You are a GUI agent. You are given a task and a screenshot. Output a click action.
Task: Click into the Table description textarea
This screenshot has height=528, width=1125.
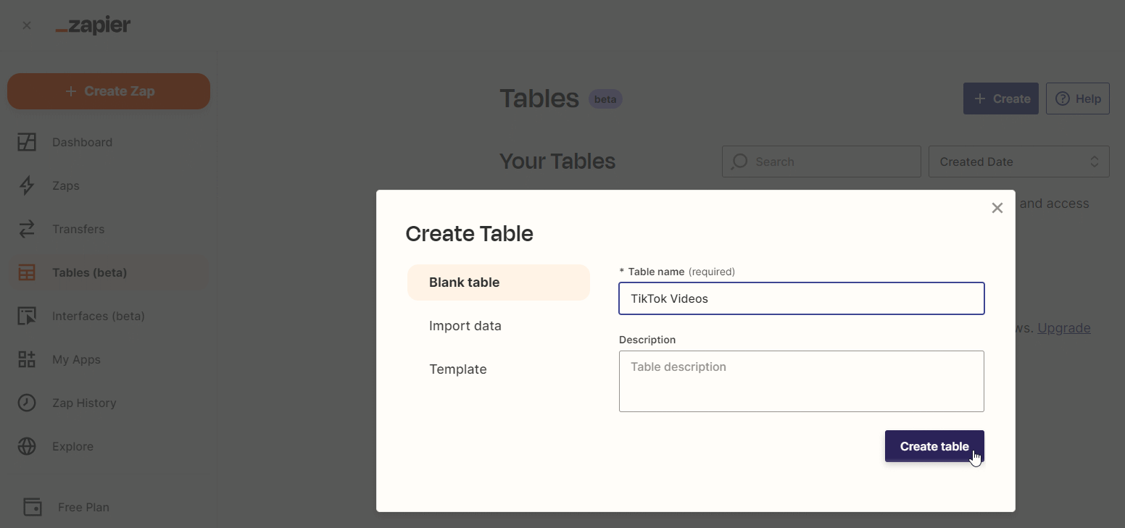(x=801, y=381)
